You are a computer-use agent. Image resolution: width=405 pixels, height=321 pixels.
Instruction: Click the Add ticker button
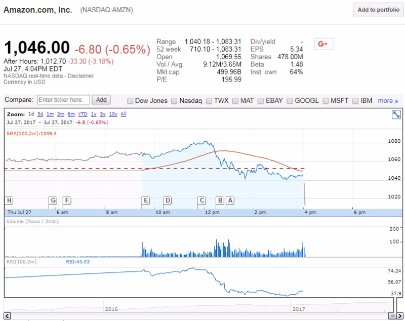(101, 100)
